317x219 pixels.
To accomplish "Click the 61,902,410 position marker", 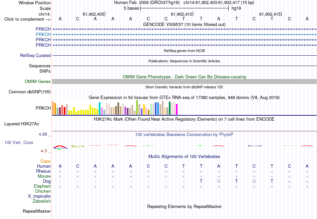I will pyautogui.click(x=182, y=14).
